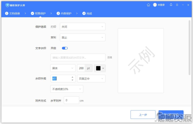
Task: Select the 权限保护 step tab
Action: click(x=38, y=14)
